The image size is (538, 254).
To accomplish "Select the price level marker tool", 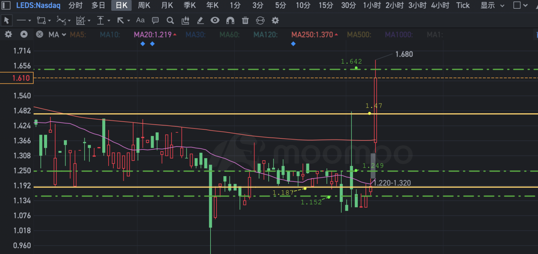I will 101,20.
